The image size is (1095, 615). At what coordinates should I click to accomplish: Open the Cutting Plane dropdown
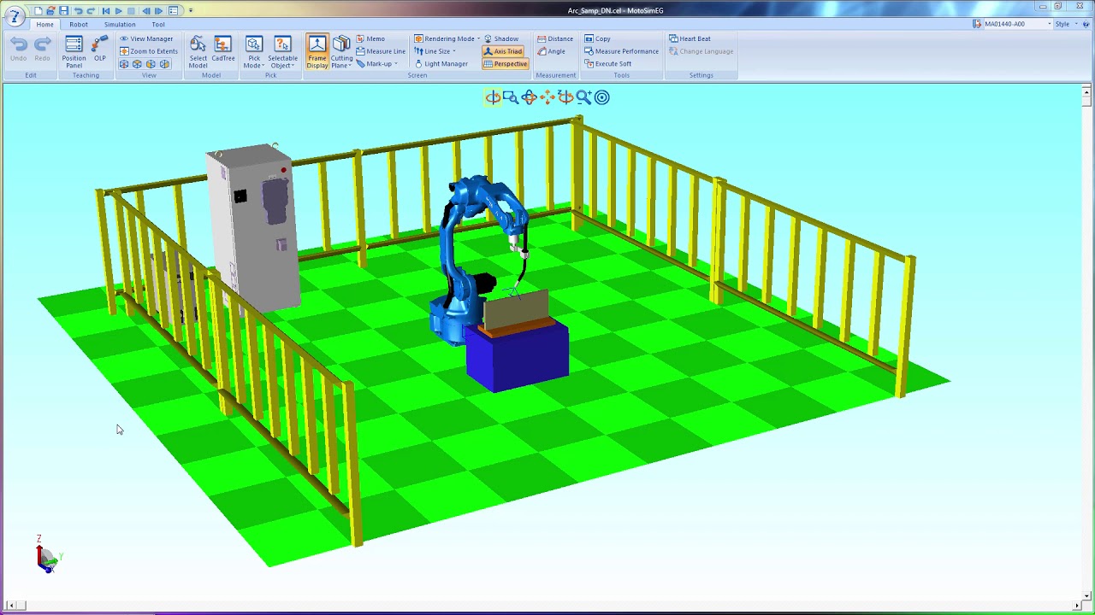pos(341,52)
